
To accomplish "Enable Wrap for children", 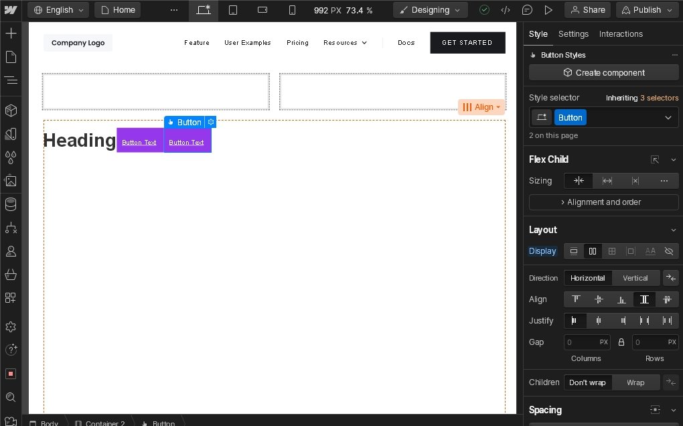I will [x=635, y=382].
